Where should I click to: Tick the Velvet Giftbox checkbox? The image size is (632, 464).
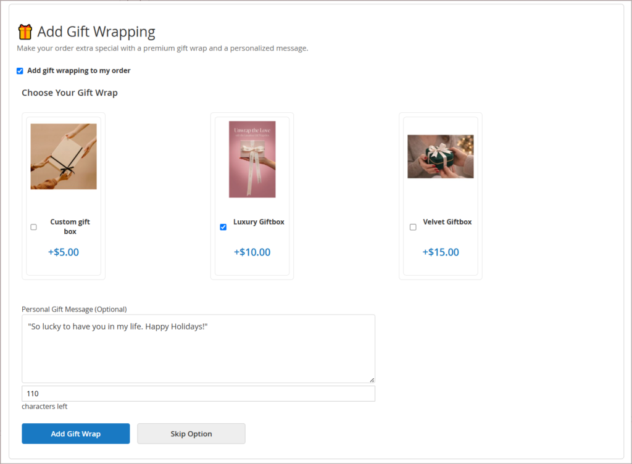pyautogui.click(x=413, y=227)
